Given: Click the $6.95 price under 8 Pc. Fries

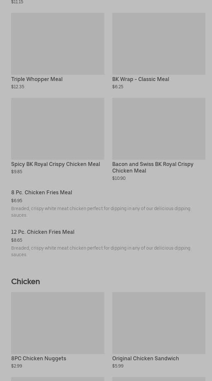Looking at the screenshot, I should click(17, 201).
